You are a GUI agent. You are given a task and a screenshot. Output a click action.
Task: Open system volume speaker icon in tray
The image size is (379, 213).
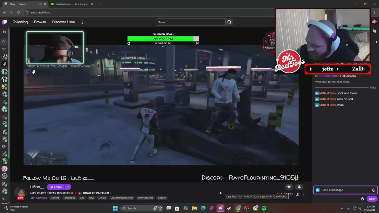pos(359,208)
